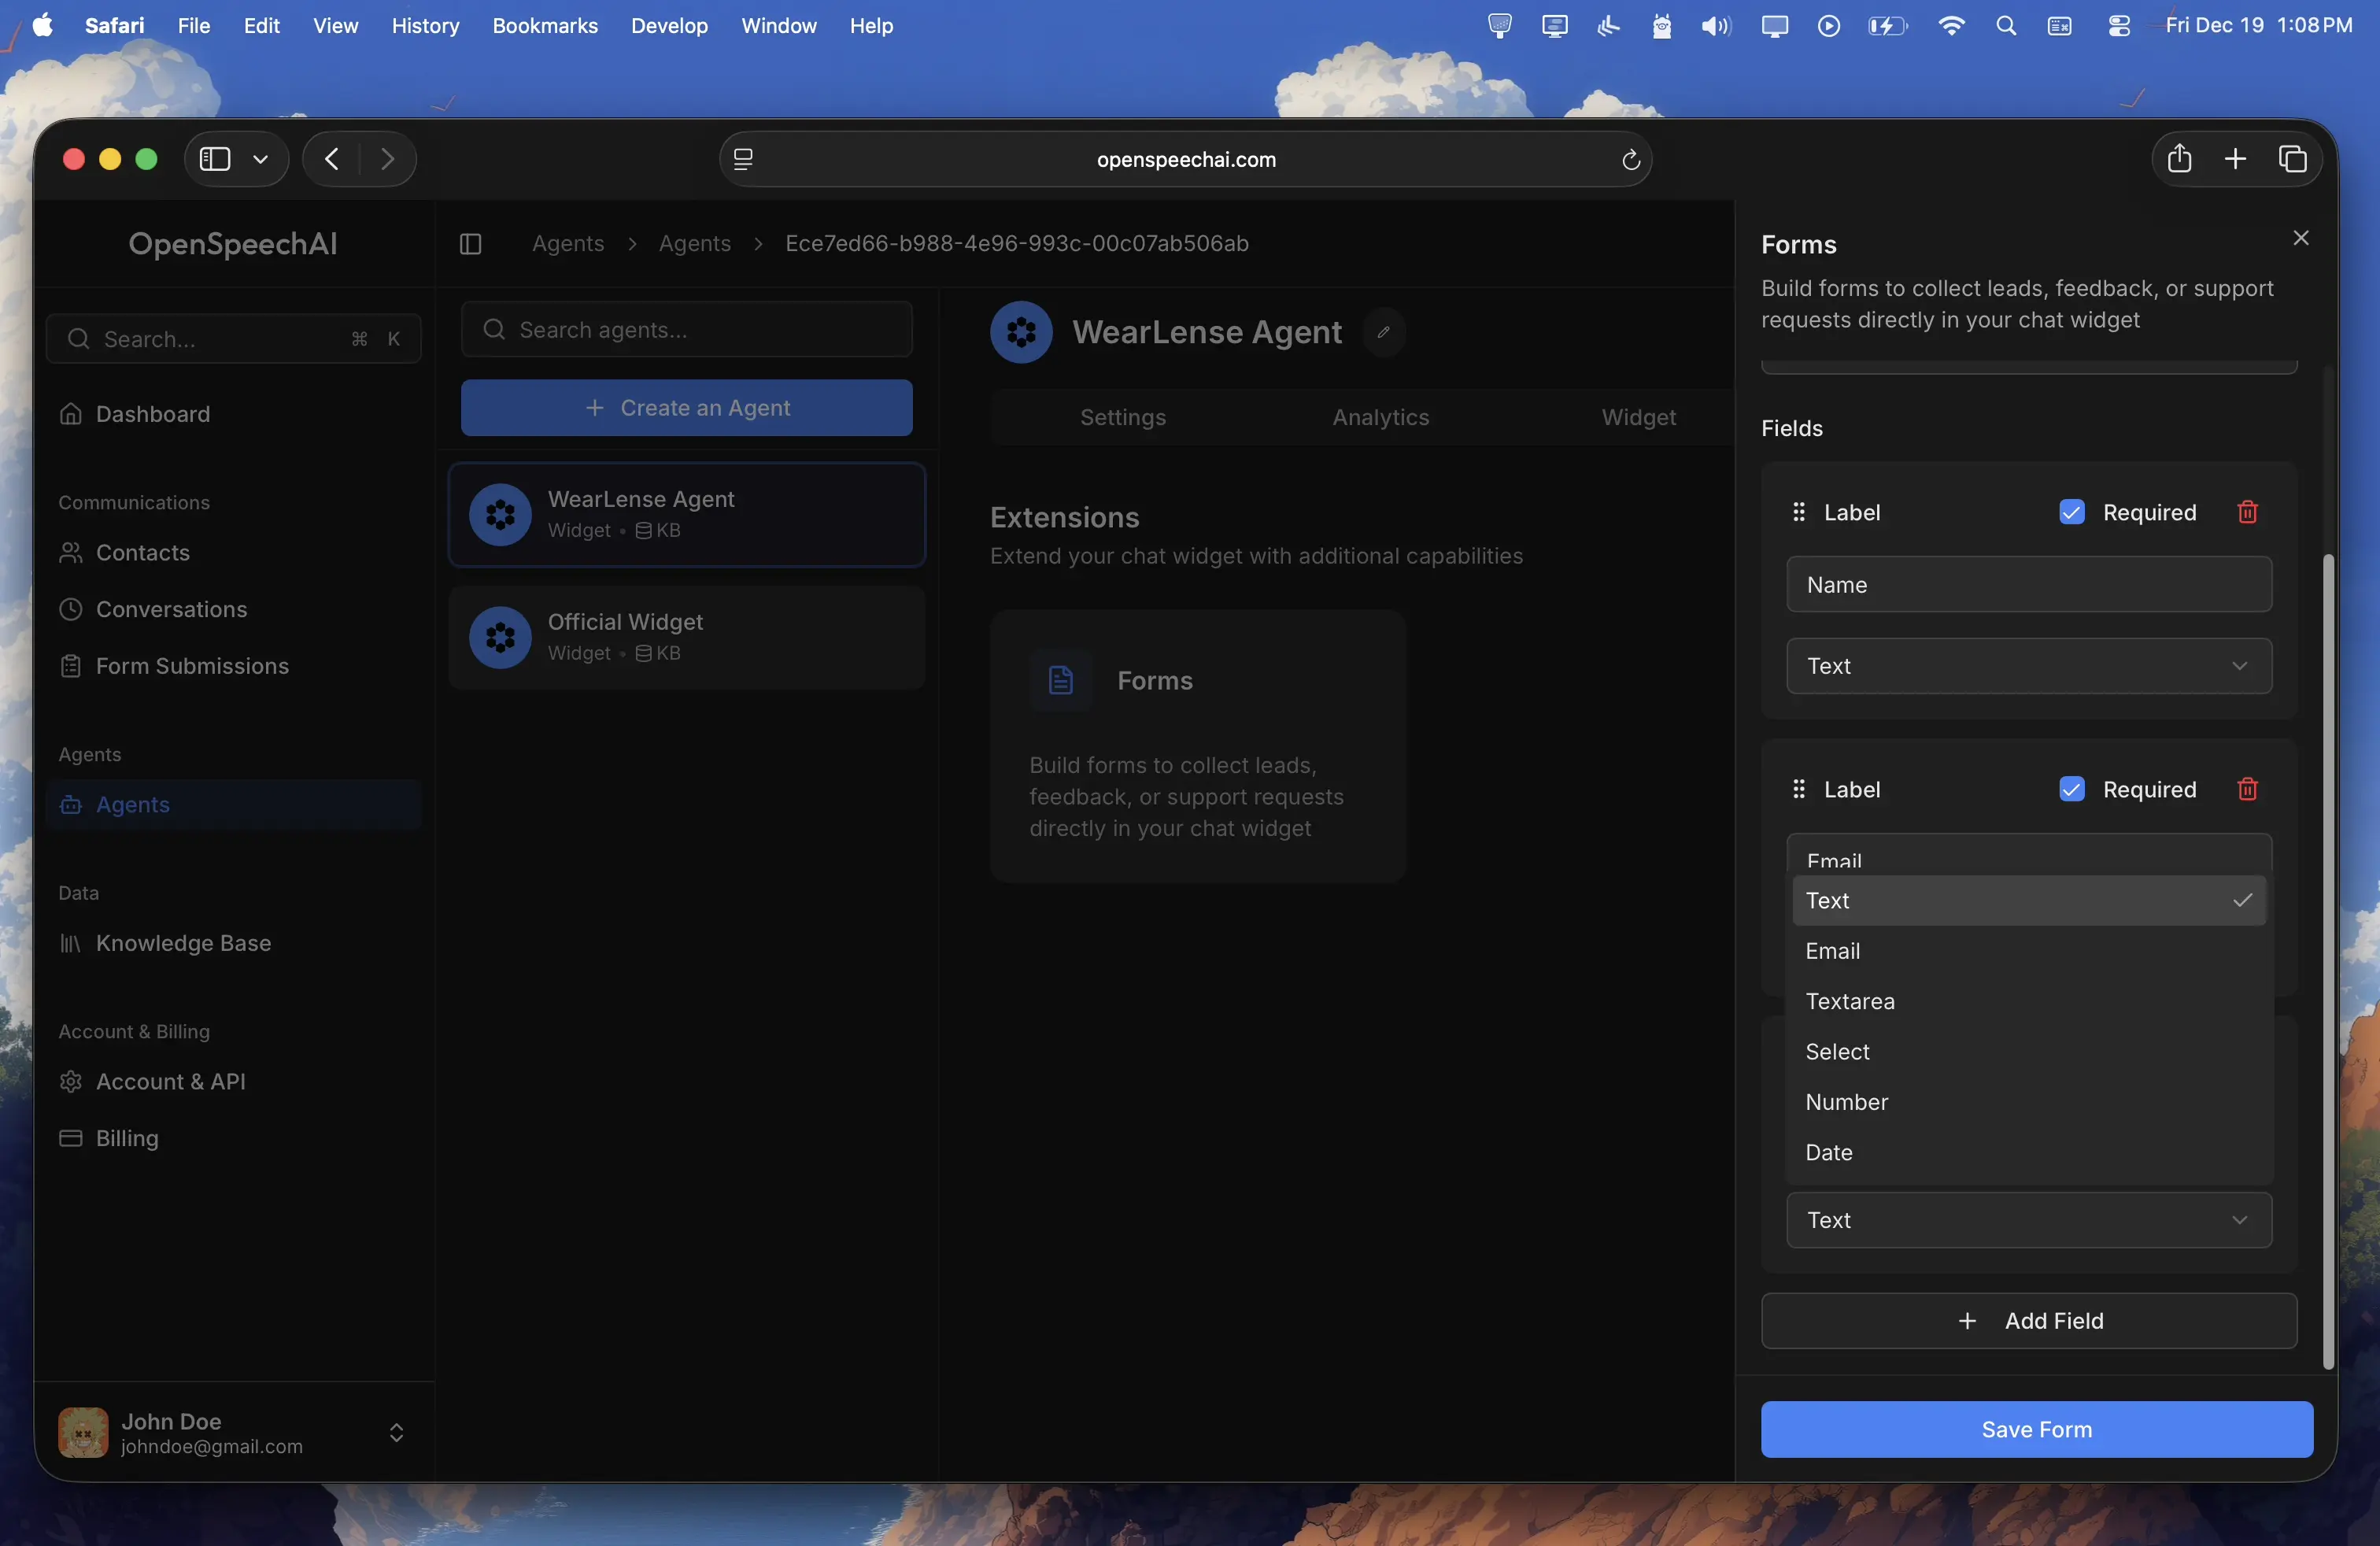This screenshot has height=1546, width=2380.
Task: Toggle Safari sidebar button
Action: tap(215, 159)
